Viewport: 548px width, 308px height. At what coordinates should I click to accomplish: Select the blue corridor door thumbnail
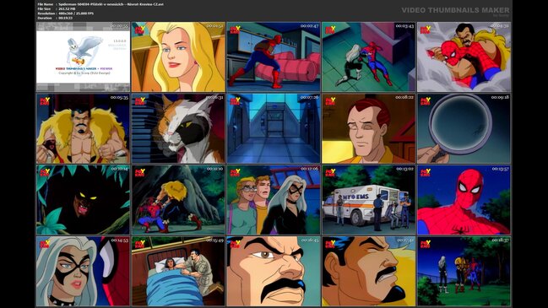(x=274, y=128)
